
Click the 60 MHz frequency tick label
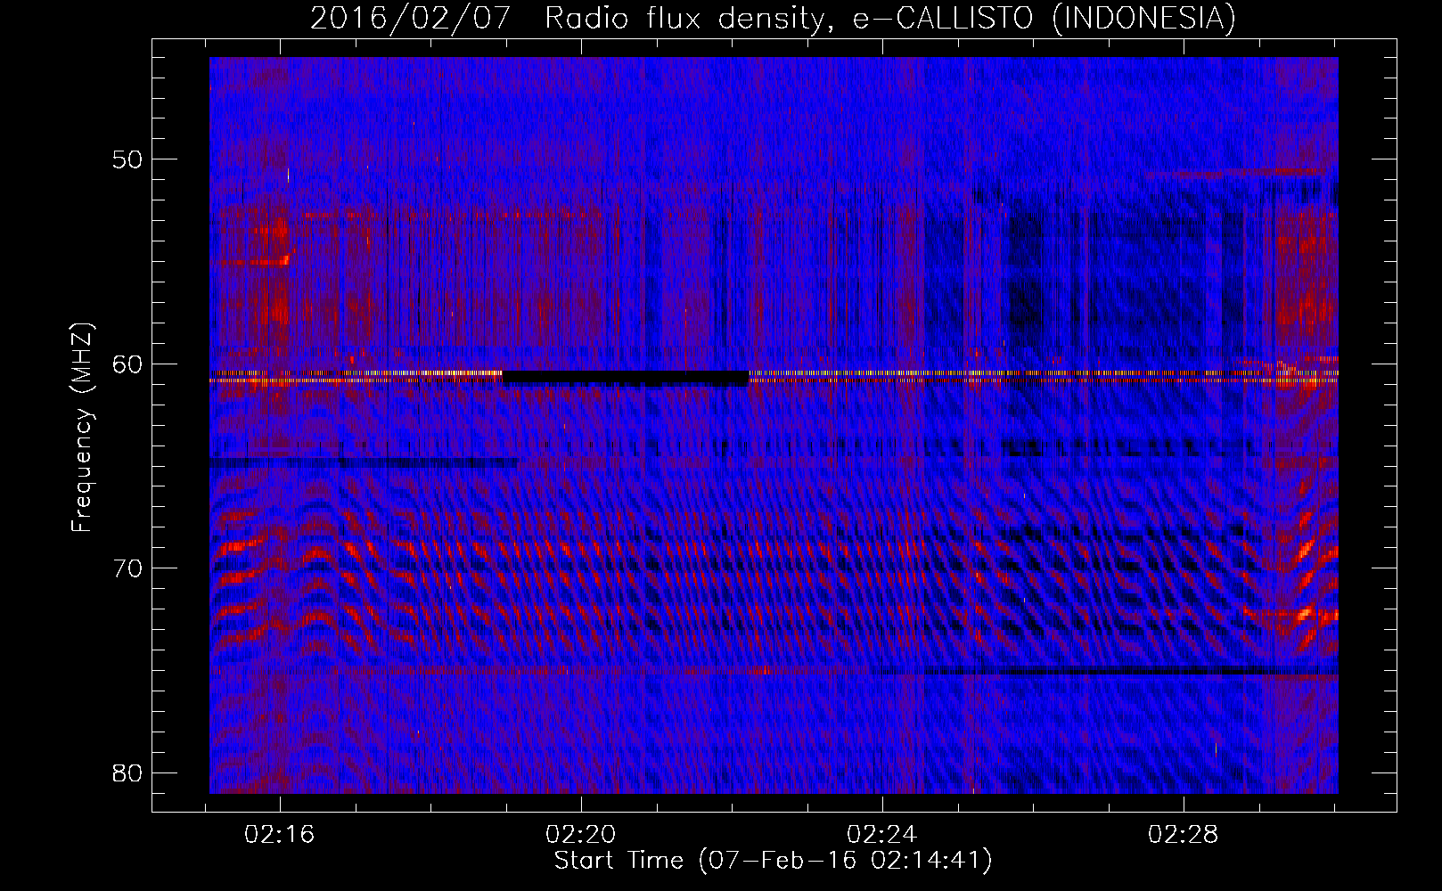127,364
